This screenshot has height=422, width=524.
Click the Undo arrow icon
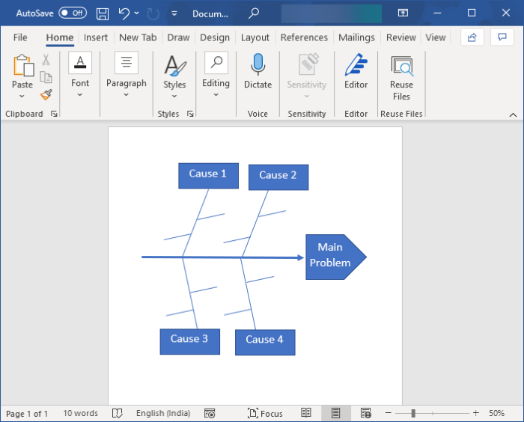tap(124, 13)
